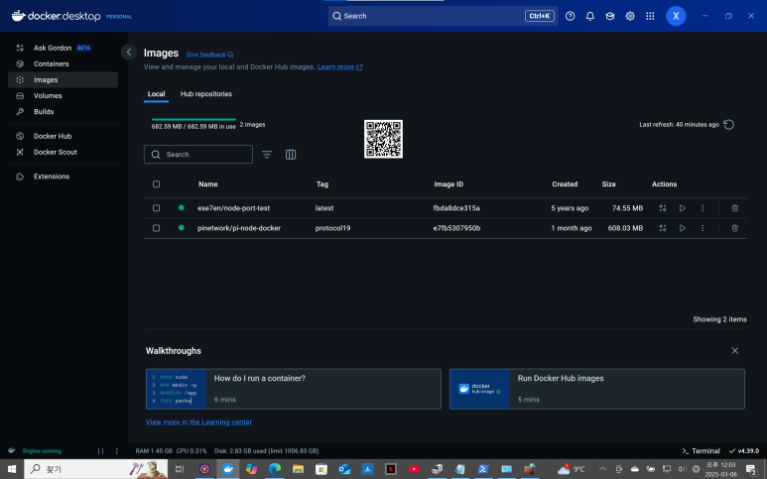767x479 pixels.
Task: Click the Give feedback link
Action: (x=209, y=55)
